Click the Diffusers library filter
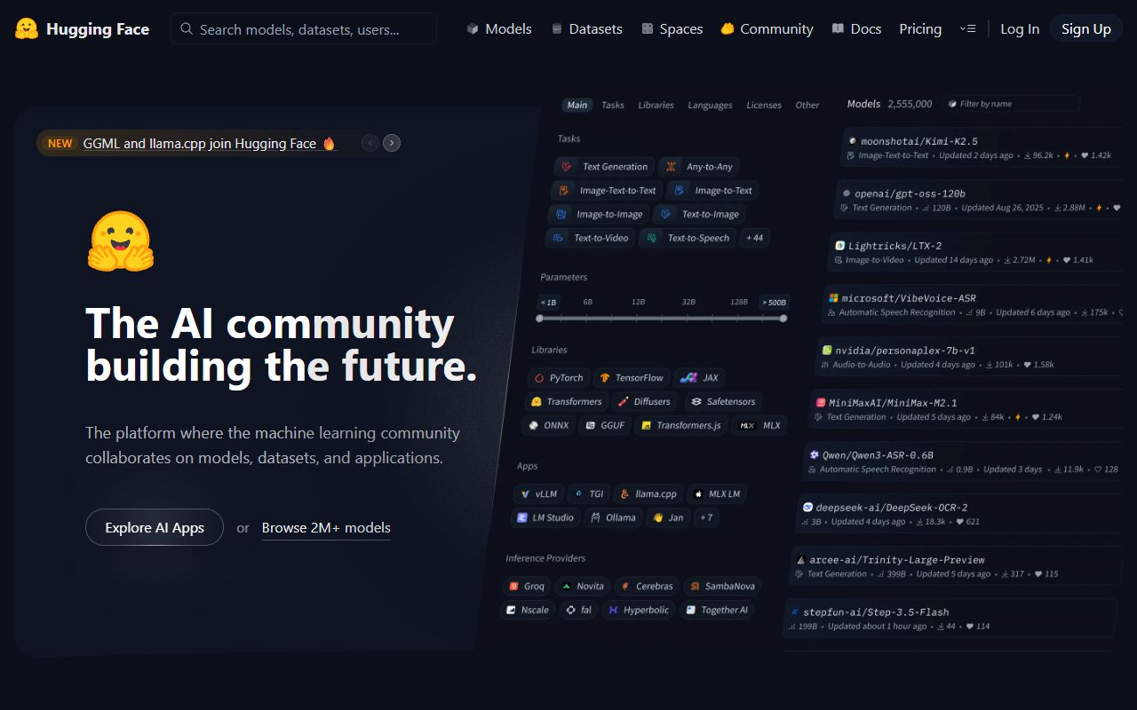Image resolution: width=1137 pixels, height=710 pixels. [645, 401]
